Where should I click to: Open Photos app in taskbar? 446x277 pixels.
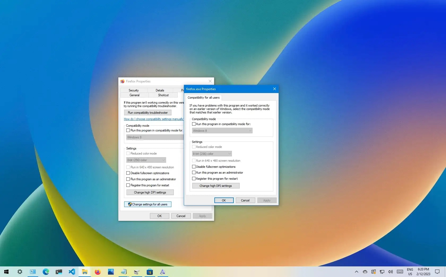111,272
